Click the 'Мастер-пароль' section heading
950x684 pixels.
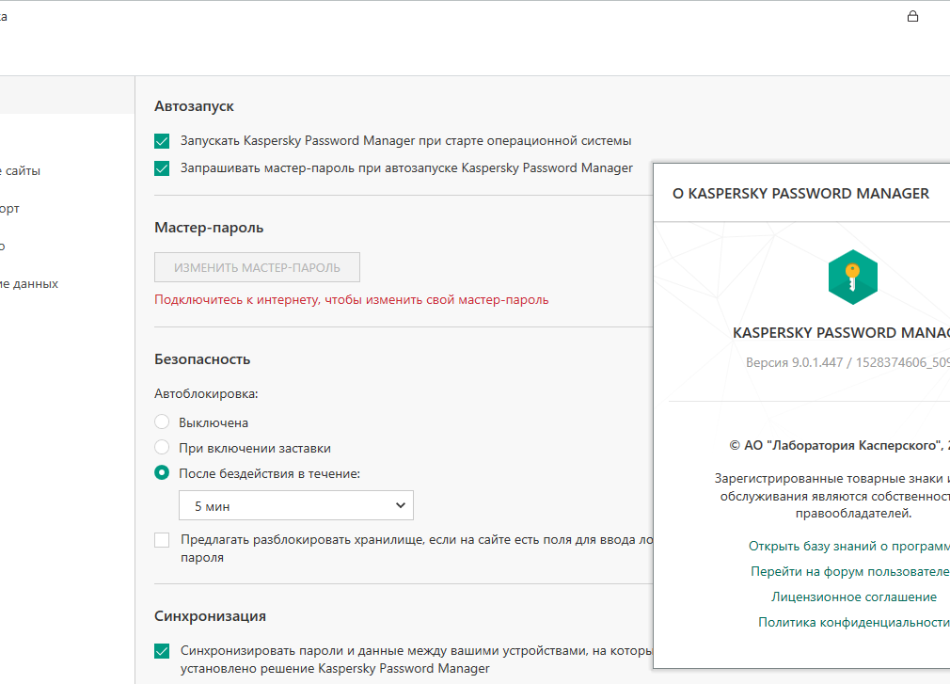click(x=209, y=228)
